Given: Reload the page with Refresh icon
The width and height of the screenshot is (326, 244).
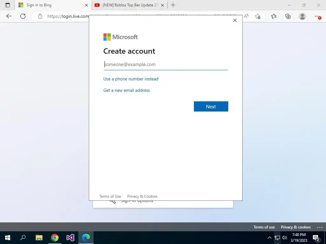Looking at the screenshot, I should point(23,16).
